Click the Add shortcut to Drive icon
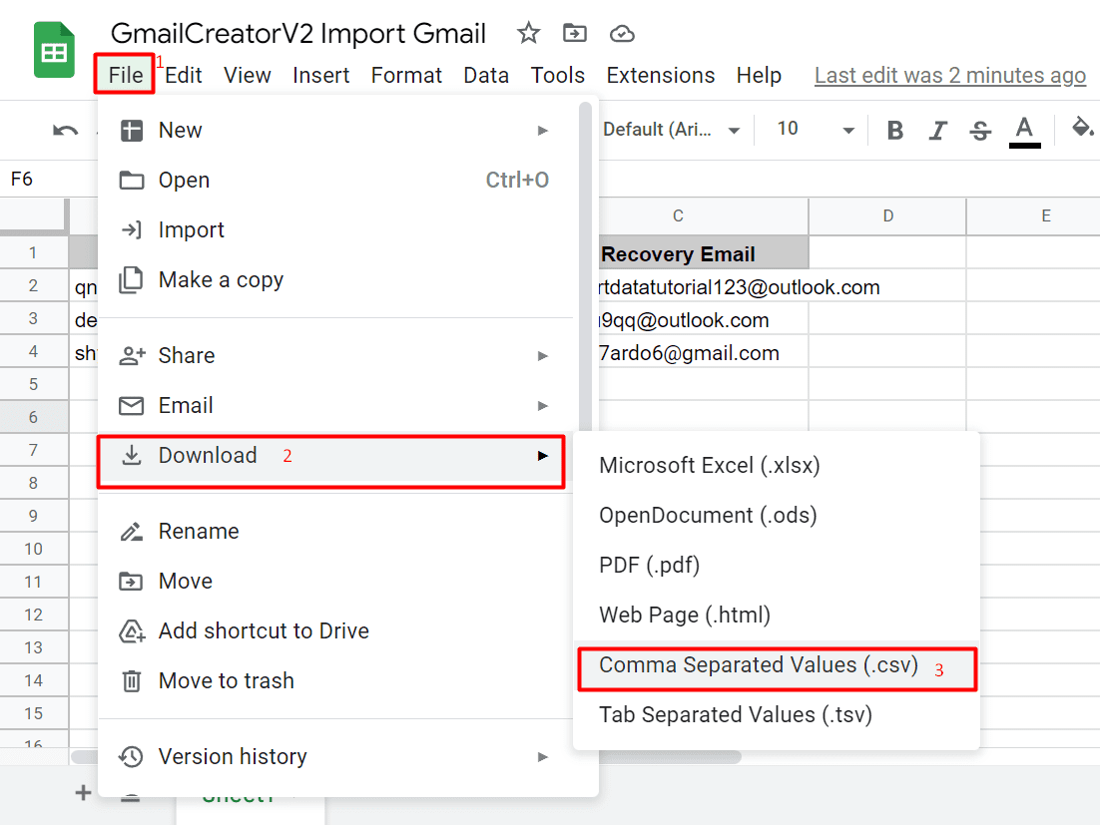Viewport: 1100px width, 825px height. pos(132,631)
